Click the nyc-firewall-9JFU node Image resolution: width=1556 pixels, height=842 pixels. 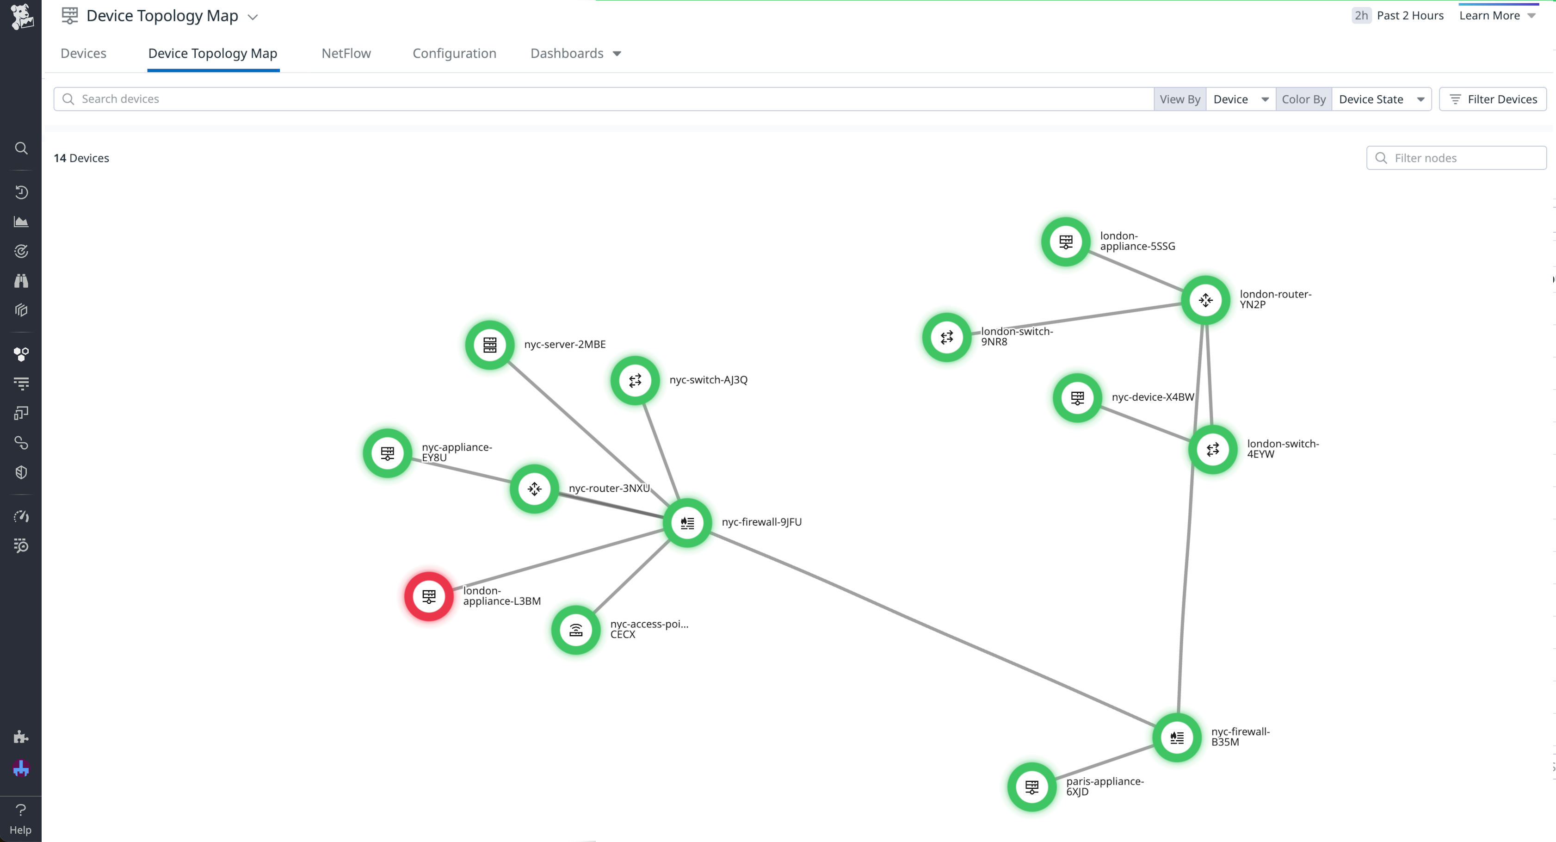pyautogui.click(x=687, y=522)
